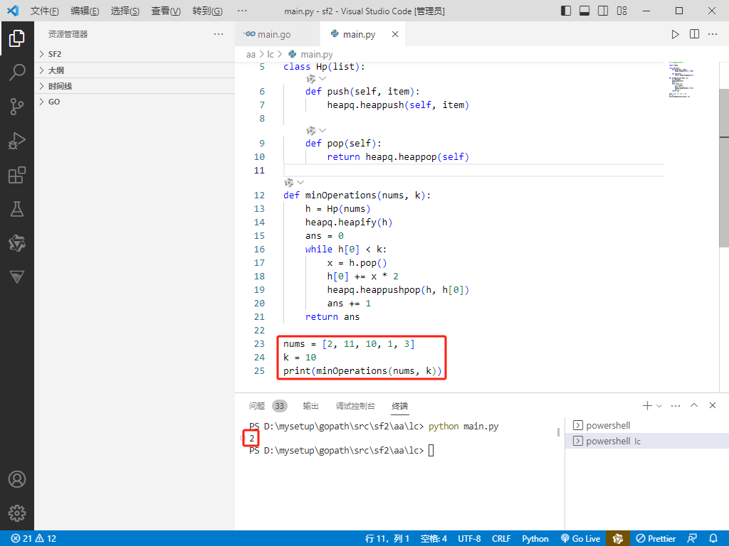
Task: Select the first powershell terminal entry
Action: [647, 425]
